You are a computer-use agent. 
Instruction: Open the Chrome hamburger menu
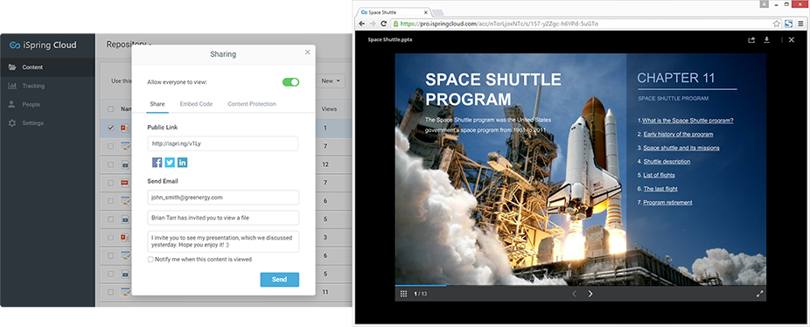click(x=801, y=24)
